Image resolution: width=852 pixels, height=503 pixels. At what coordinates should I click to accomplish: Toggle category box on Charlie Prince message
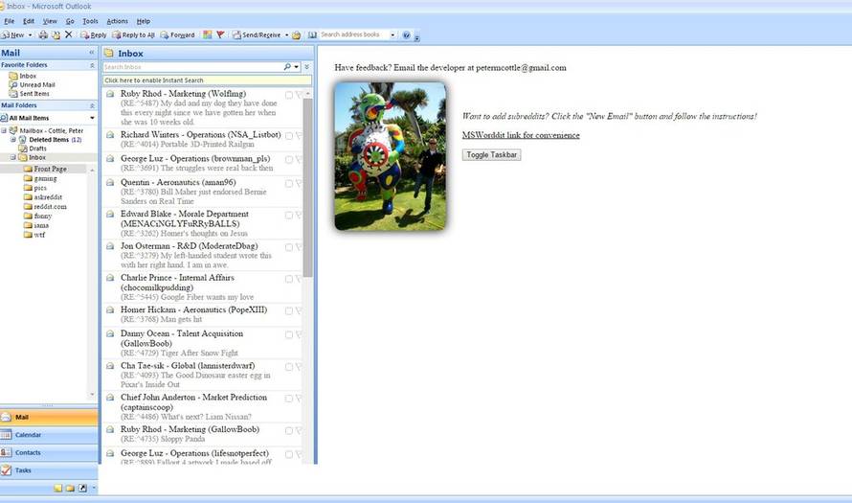click(289, 279)
